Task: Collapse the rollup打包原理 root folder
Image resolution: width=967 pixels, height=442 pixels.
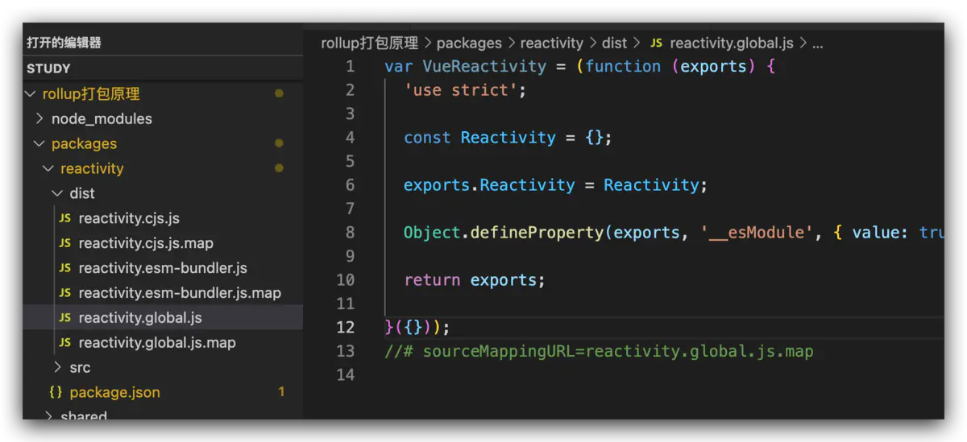Action: 31,94
